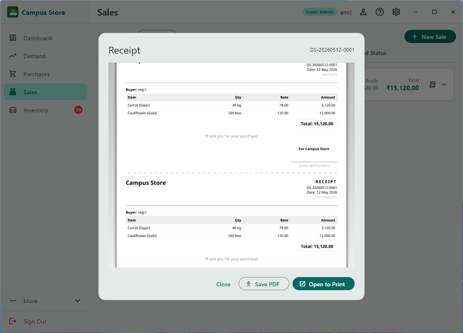463x333 pixels.
Task: Click the Campus Store logo icon
Action: pyautogui.click(x=13, y=12)
